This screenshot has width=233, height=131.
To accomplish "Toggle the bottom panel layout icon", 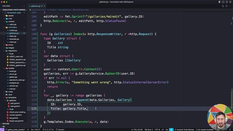I will tap(223, 2).
